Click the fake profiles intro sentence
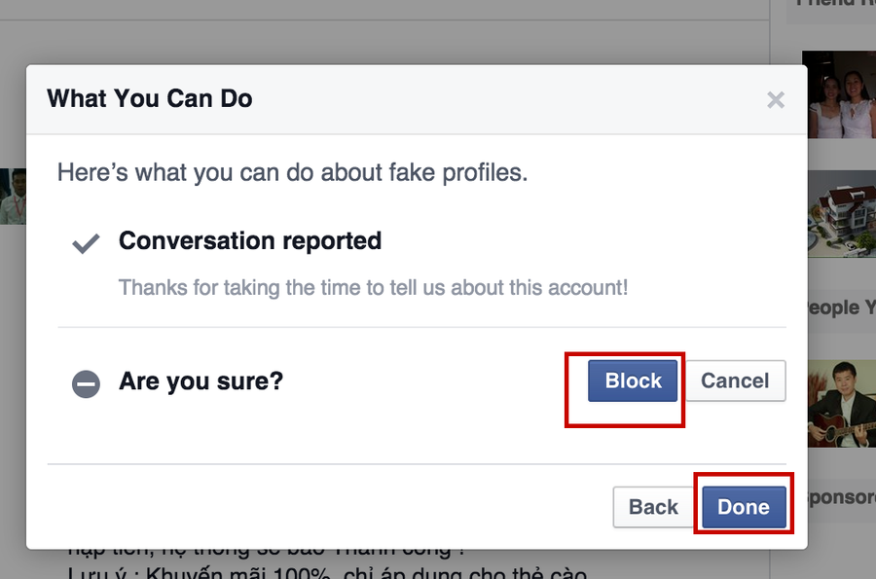 tap(292, 173)
